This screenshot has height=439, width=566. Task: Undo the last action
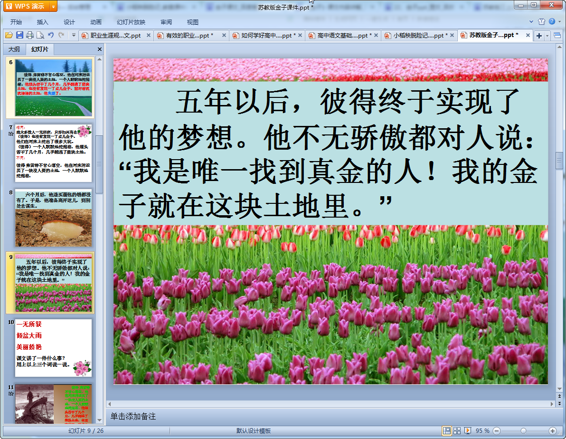[51, 35]
